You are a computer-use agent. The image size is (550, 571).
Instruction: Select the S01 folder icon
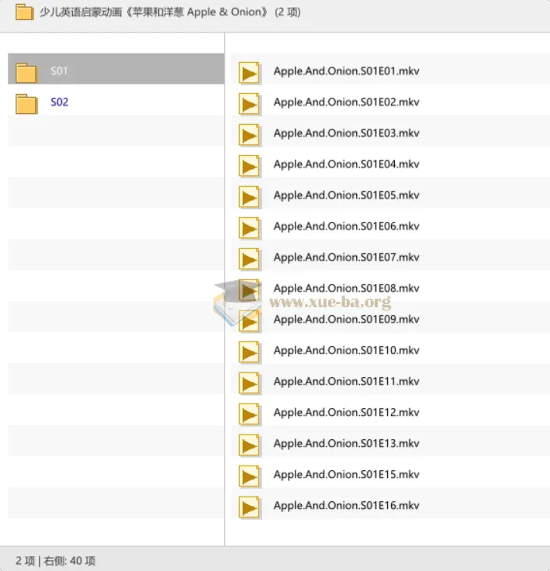pos(26,72)
